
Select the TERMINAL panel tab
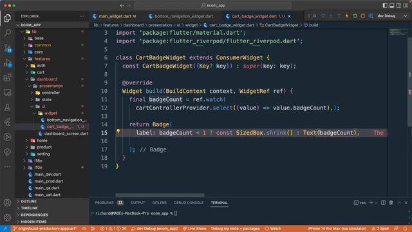click(220, 202)
